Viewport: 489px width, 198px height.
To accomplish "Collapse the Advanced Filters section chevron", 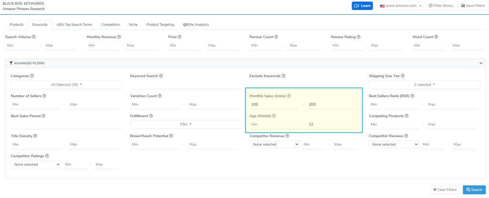I will pos(481,63).
